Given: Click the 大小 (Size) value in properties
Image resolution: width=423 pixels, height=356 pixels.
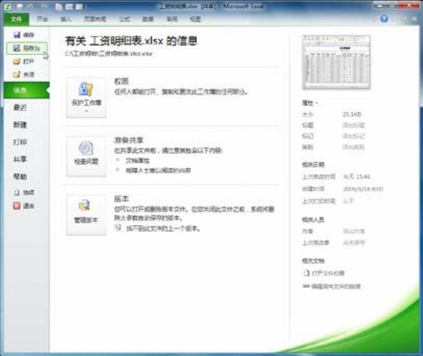Looking at the screenshot, I should [x=352, y=114].
